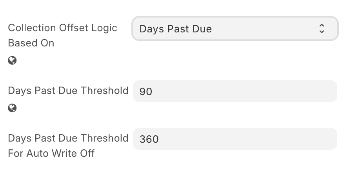Focus the Days Past Due Threshold field
The image size is (351, 172).
[x=235, y=91]
